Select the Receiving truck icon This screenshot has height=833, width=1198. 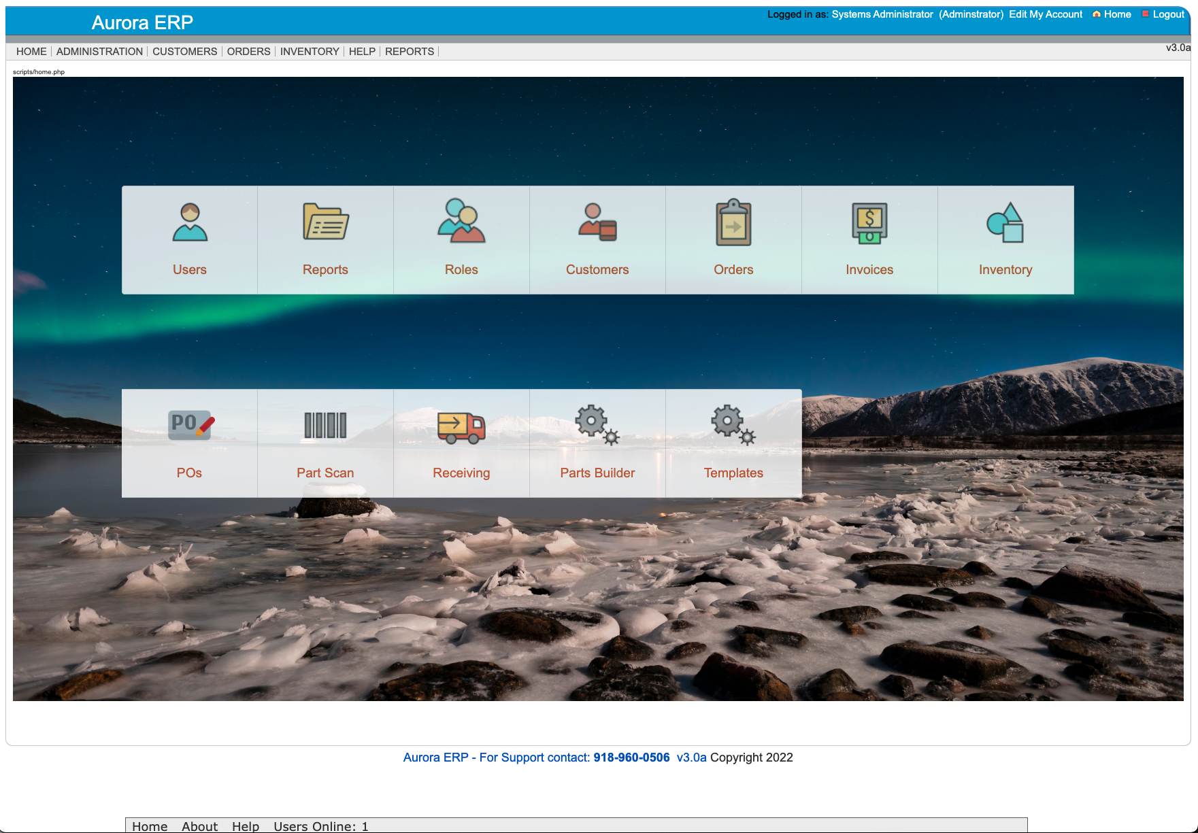(x=461, y=427)
